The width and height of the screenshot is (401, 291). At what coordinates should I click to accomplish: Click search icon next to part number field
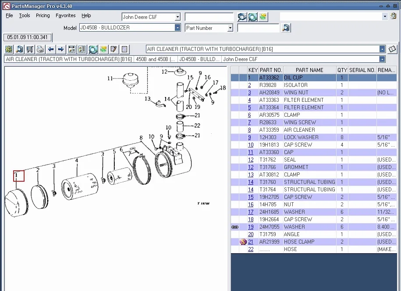pos(286,28)
